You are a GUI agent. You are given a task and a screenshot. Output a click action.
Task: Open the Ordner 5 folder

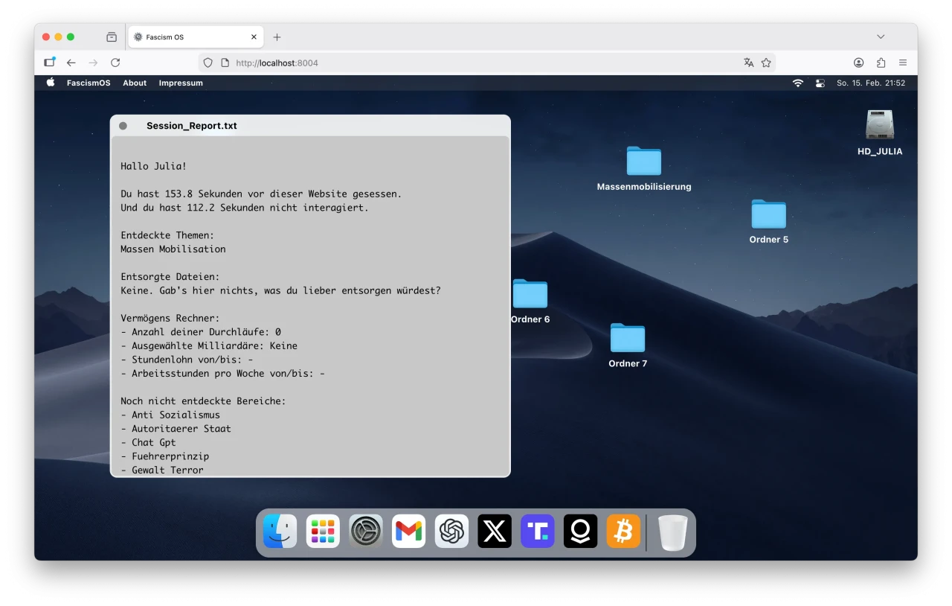point(768,214)
